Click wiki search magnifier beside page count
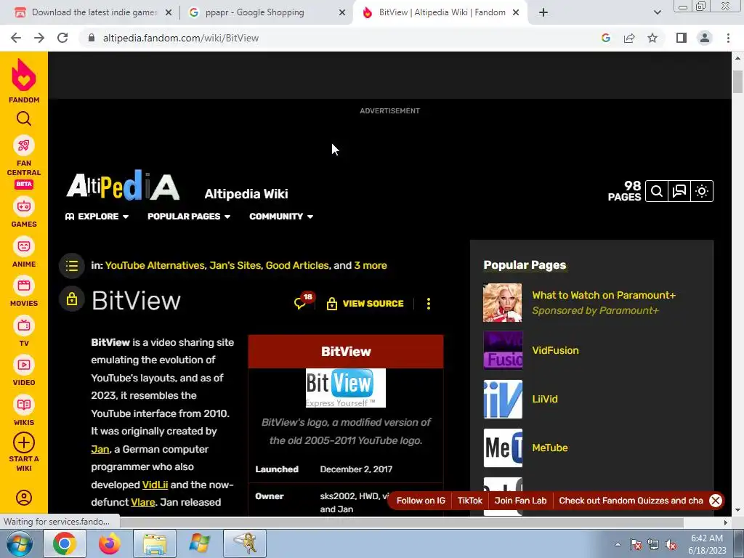The height and width of the screenshot is (558, 744). tap(657, 191)
